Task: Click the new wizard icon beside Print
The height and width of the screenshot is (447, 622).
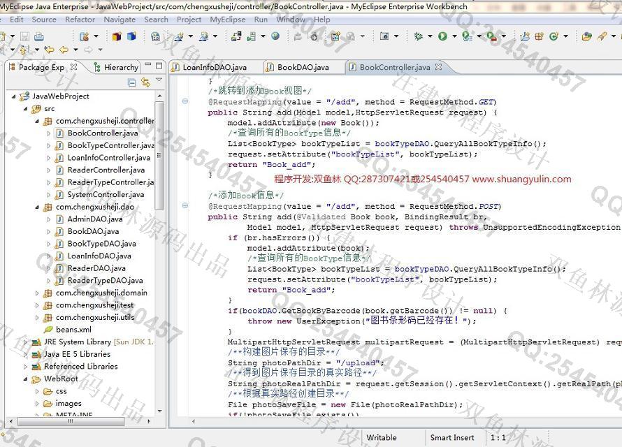Action: click(85, 37)
